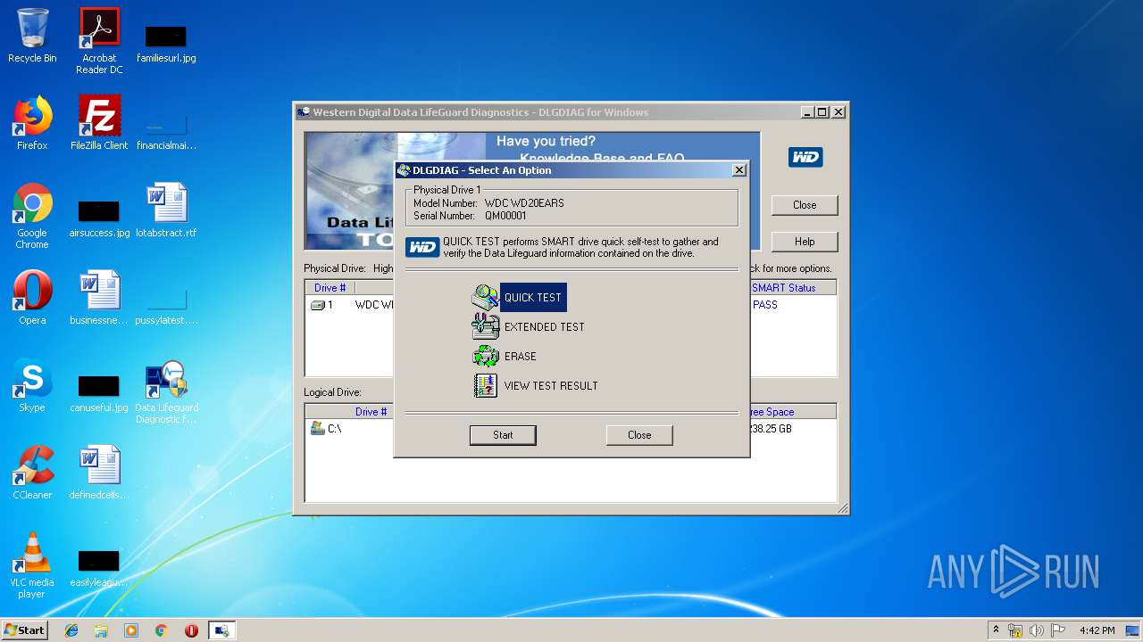The image size is (1143, 642).
Task: Open Firefox desktop shortcut
Action: coord(32,122)
